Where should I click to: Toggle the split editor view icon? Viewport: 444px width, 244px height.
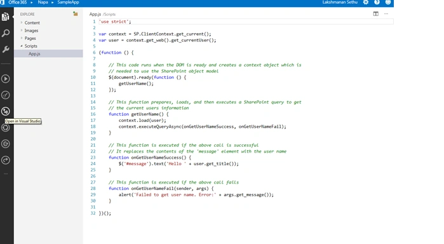click(376, 14)
